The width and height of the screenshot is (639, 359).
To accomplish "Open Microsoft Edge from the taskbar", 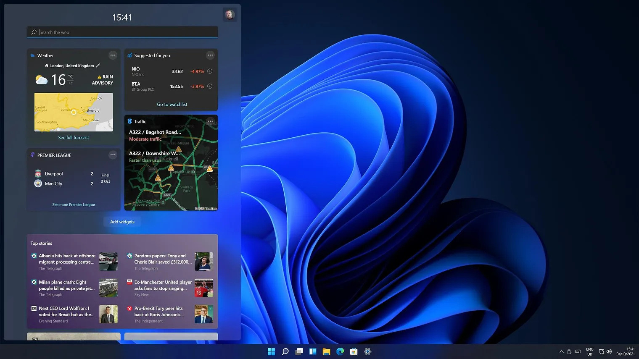I will click(x=340, y=351).
